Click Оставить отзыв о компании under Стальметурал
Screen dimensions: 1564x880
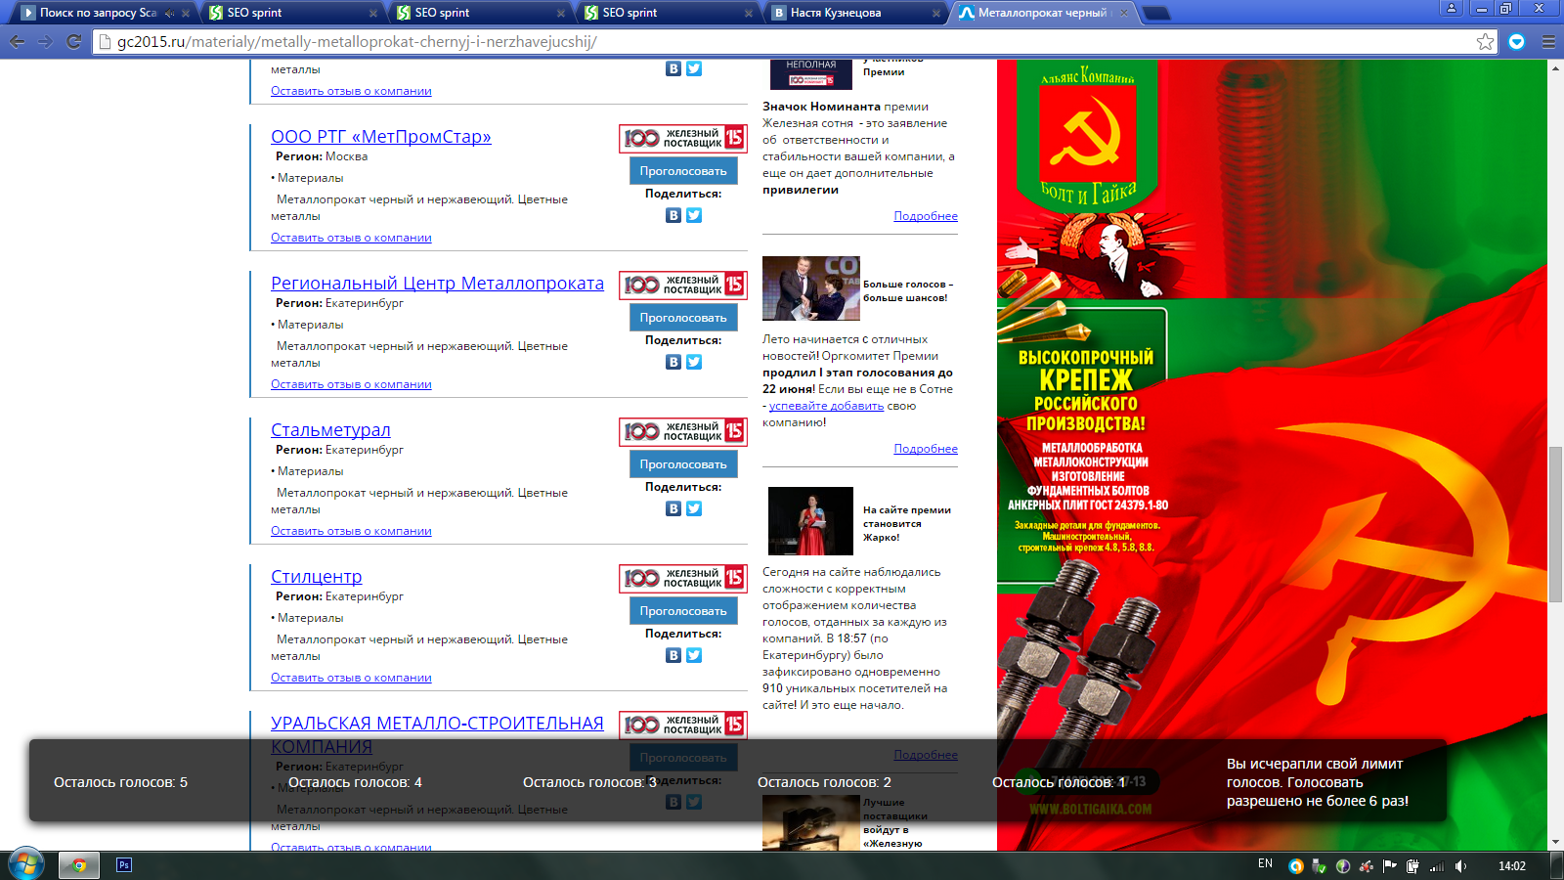pos(351,531)
